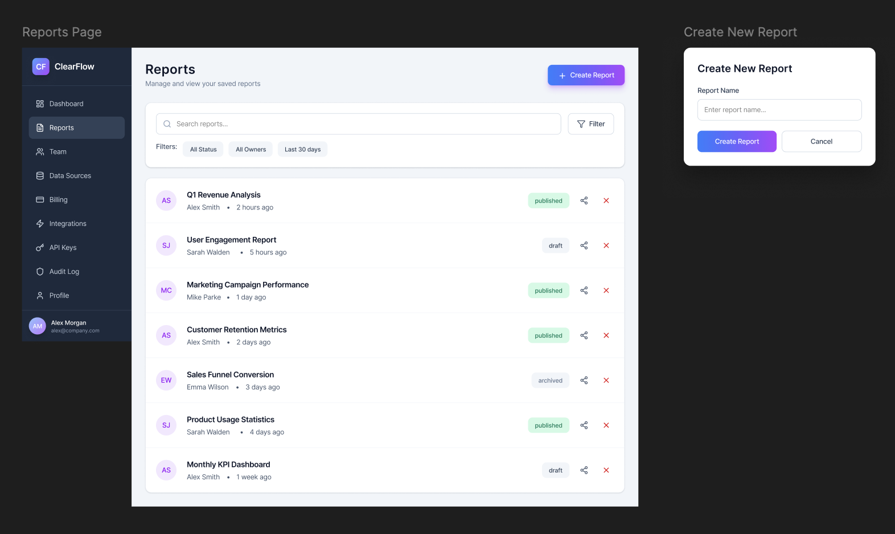Click the Alex Morgan AM avatar
The width and height of the screenshot is (895, 534).
click(x=38, y=326)
